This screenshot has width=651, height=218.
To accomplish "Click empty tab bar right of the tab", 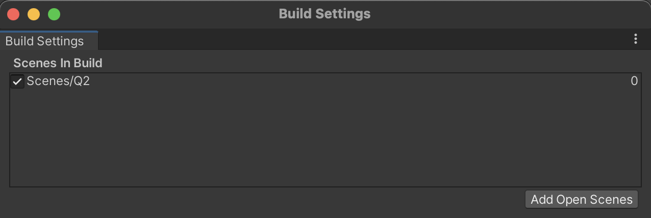I will [x=357, y=40].
